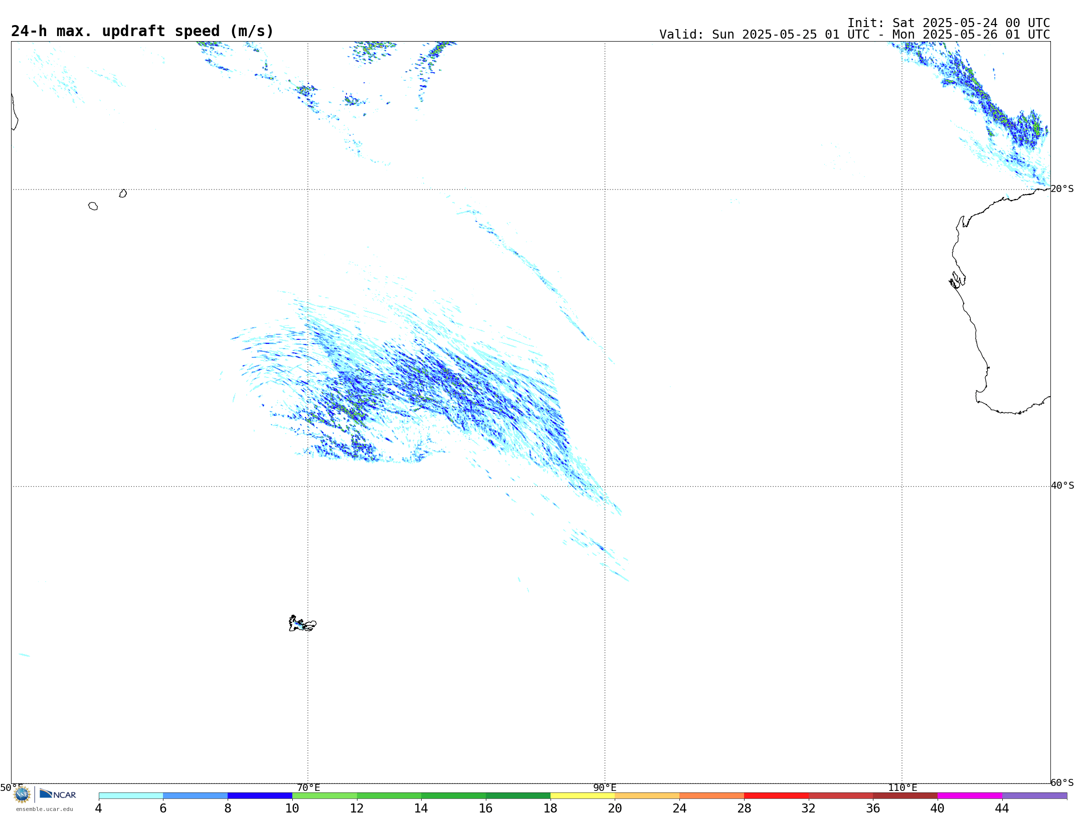Click the 'Init: Sat 2025-05-24 00 UTC' text
The width and height of the screenshot is (1083, 815).
pos(949,23)
